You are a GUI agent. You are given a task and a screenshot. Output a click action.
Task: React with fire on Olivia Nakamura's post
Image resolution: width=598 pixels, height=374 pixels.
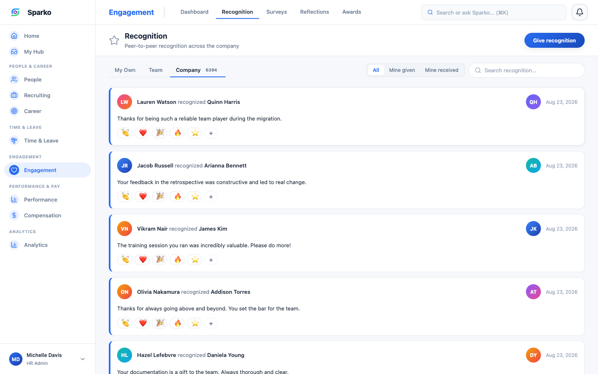click(x=177, y=323)
